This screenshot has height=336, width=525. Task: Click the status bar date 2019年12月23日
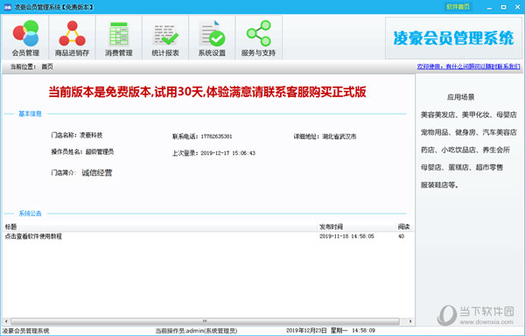coord(306,331)
